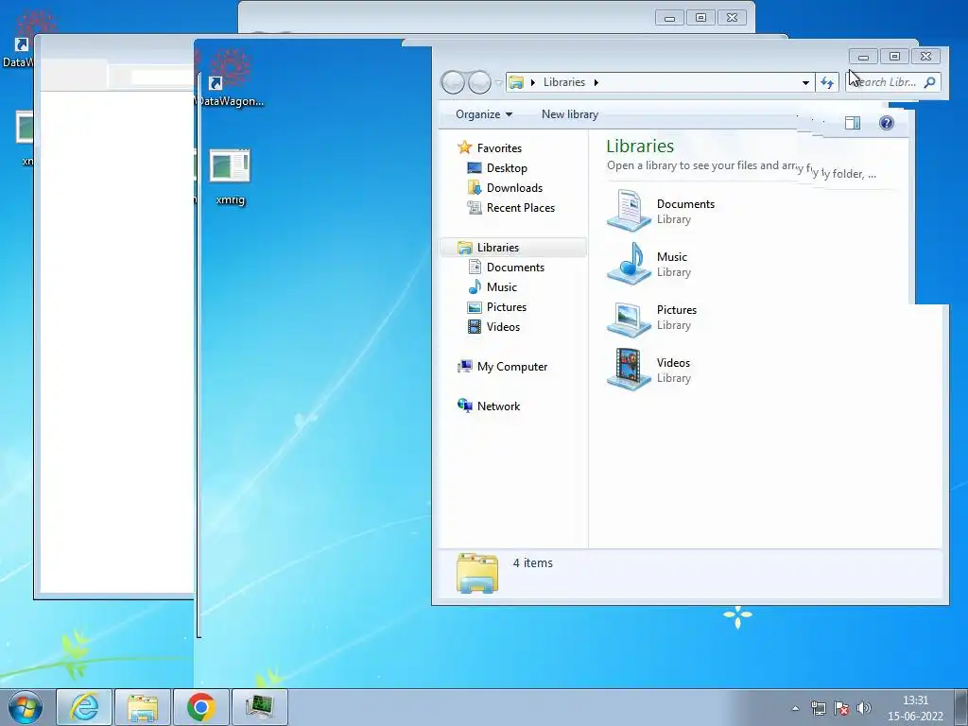This screenshot has height=726, width=968.
Task: Toggle the preview pane icon
Action: click(853, 123)
